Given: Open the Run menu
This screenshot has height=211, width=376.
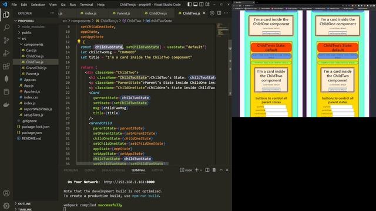Looking at the screenshot, I should 73,5.
